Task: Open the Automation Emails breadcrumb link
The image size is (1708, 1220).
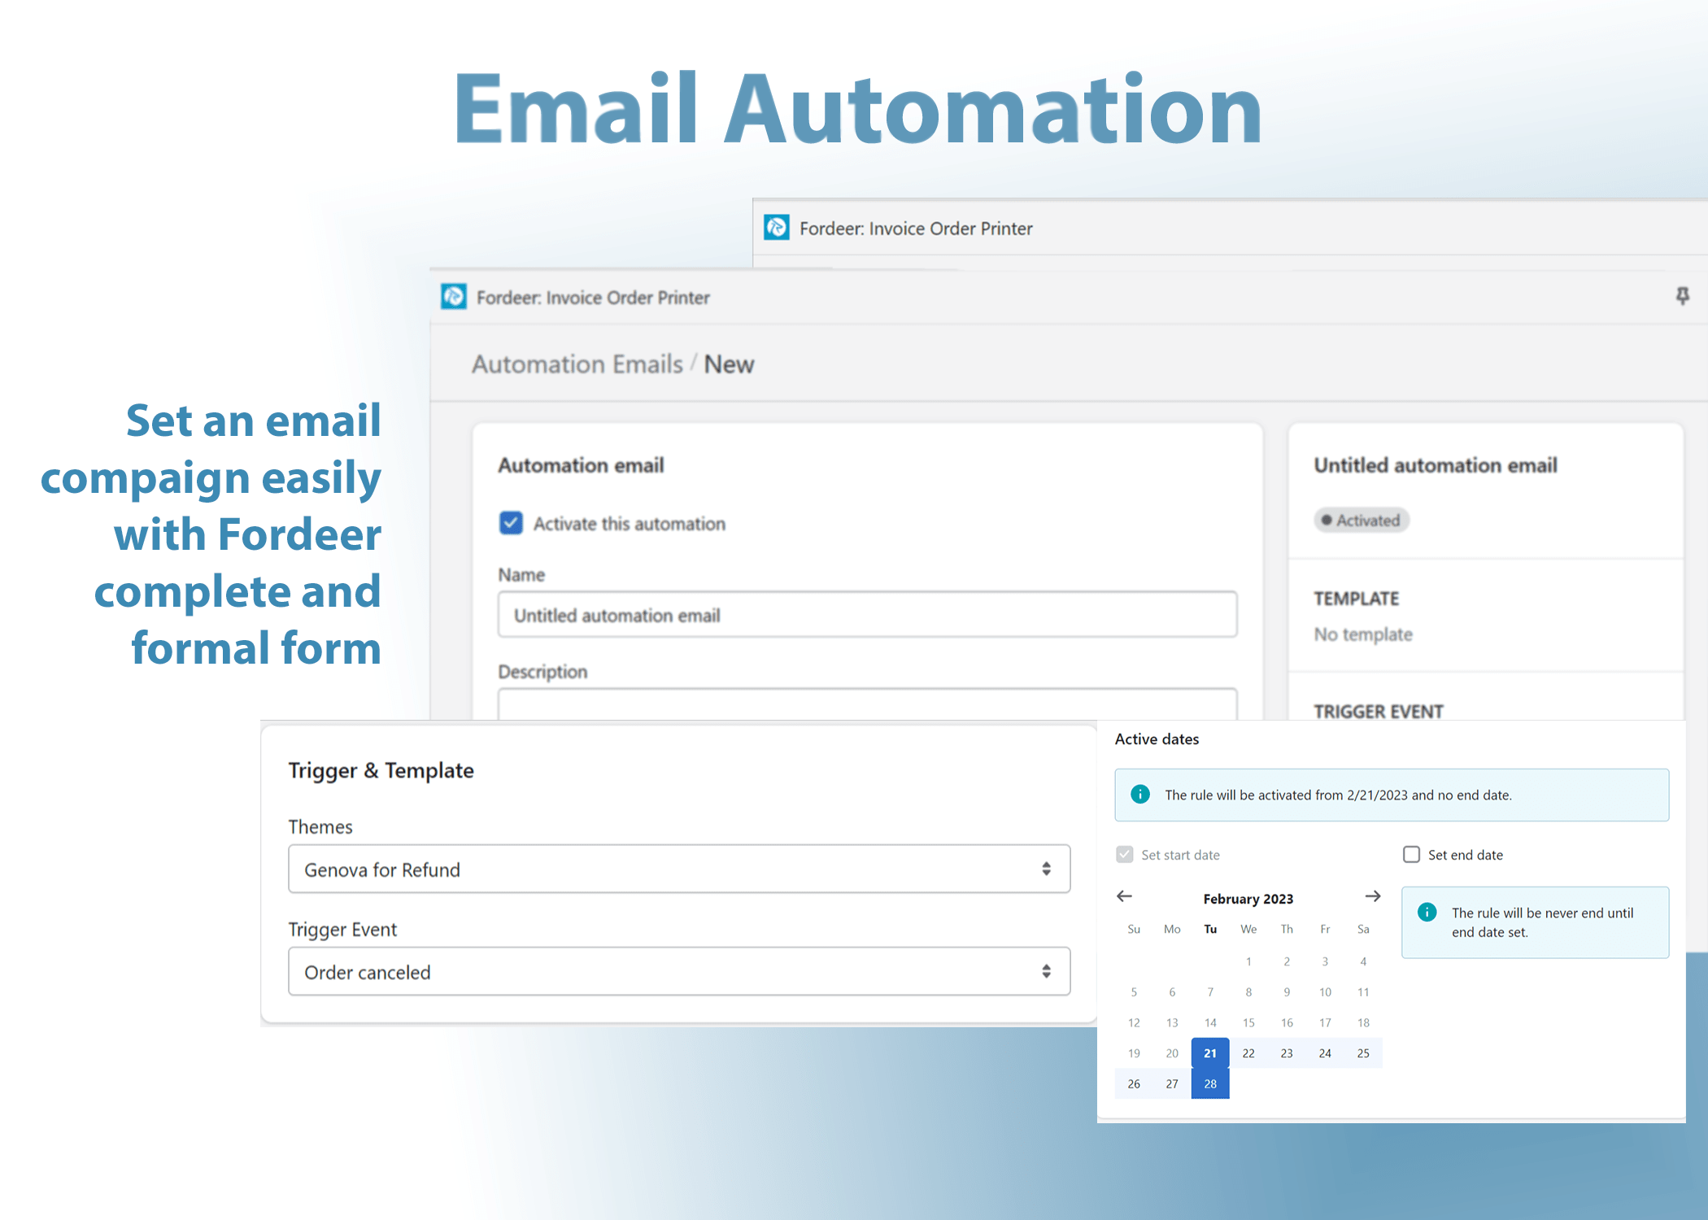Action: coord(577,364)
